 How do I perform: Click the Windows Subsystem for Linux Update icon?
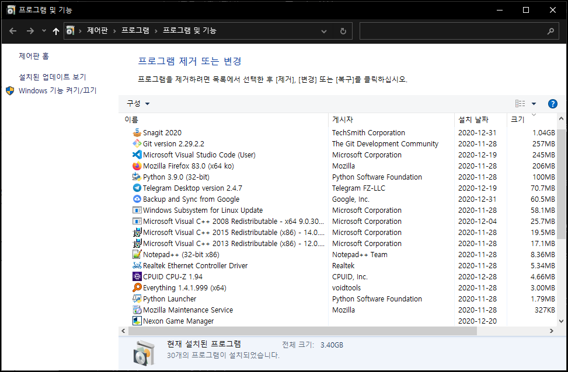(137, 210)
